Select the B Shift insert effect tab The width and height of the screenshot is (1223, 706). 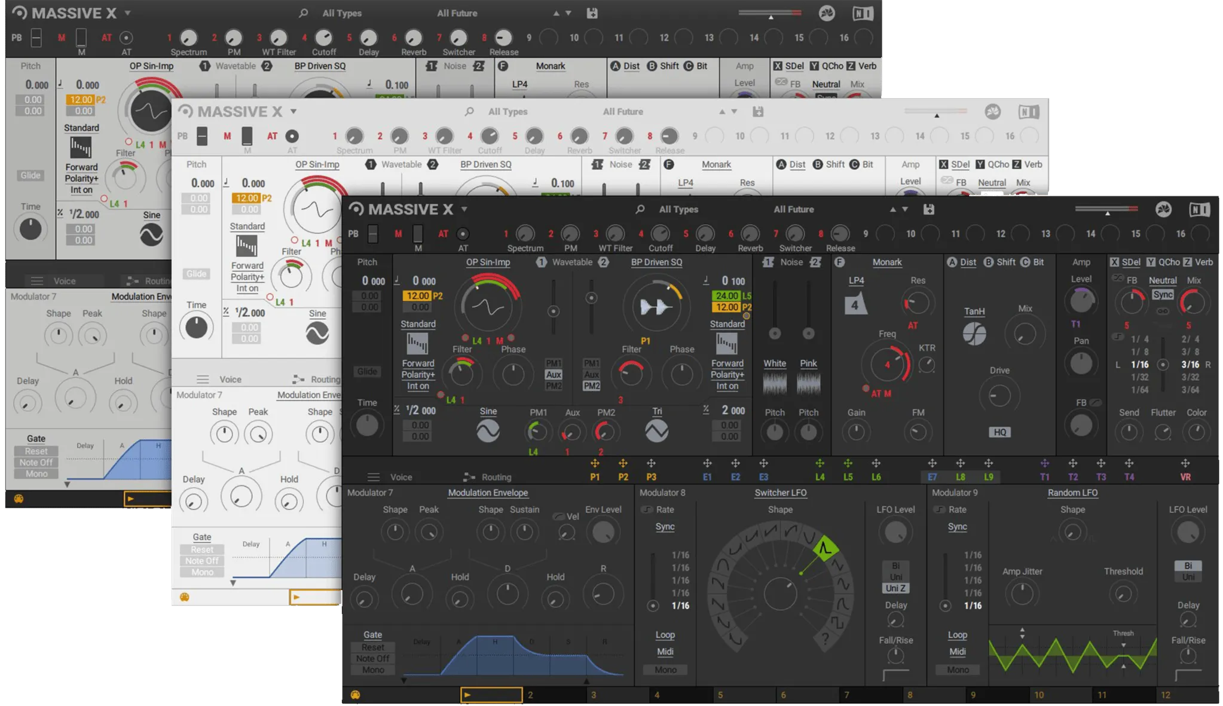coord(999,262)
